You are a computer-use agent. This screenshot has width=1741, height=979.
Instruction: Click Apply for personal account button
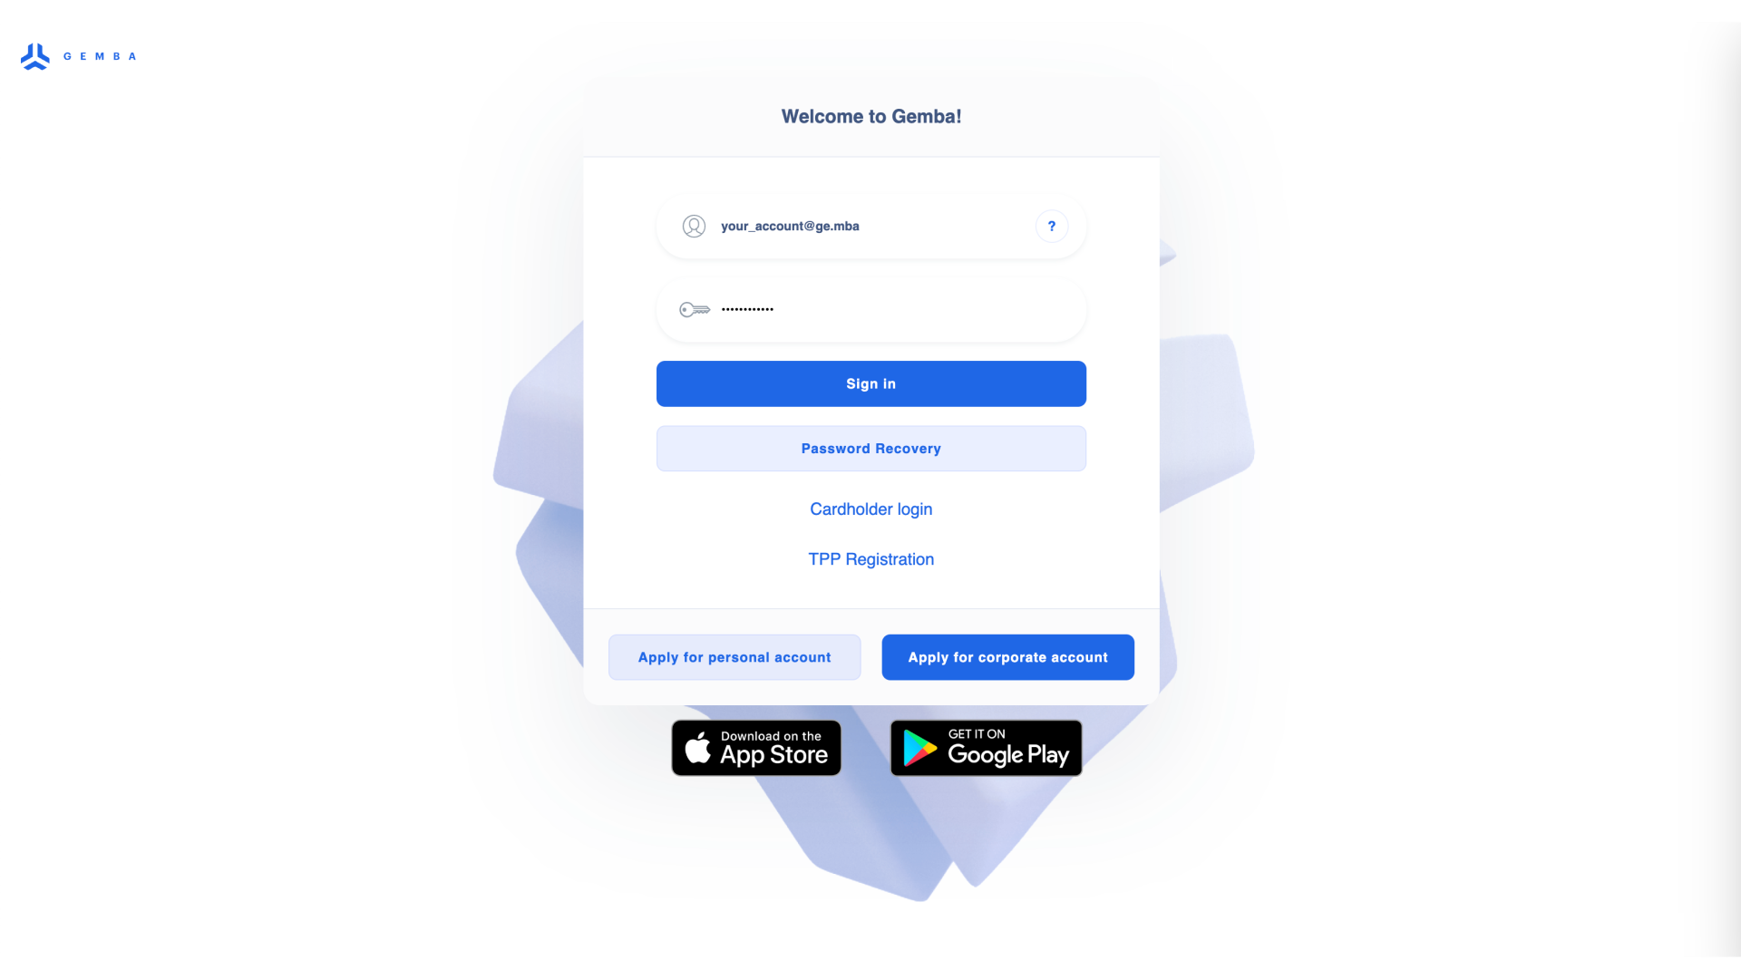734,657
